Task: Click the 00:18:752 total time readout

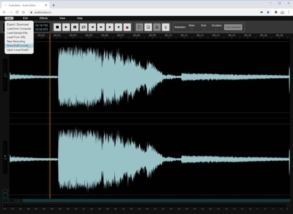Action: coord(41,25)
